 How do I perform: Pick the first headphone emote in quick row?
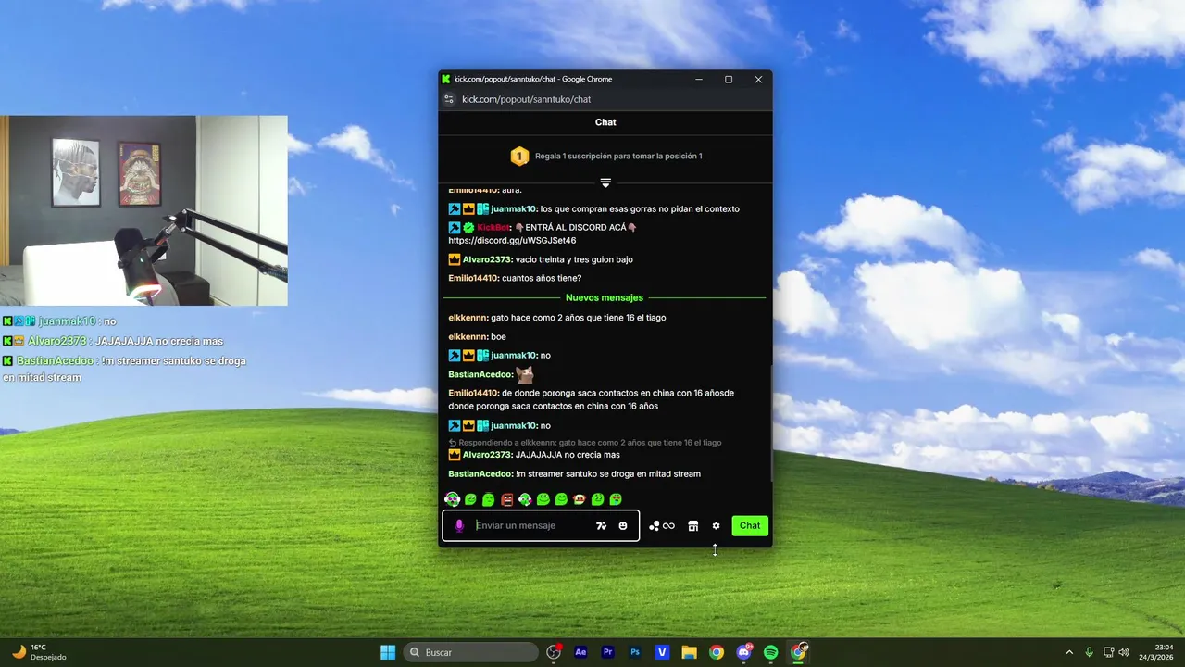453,499
